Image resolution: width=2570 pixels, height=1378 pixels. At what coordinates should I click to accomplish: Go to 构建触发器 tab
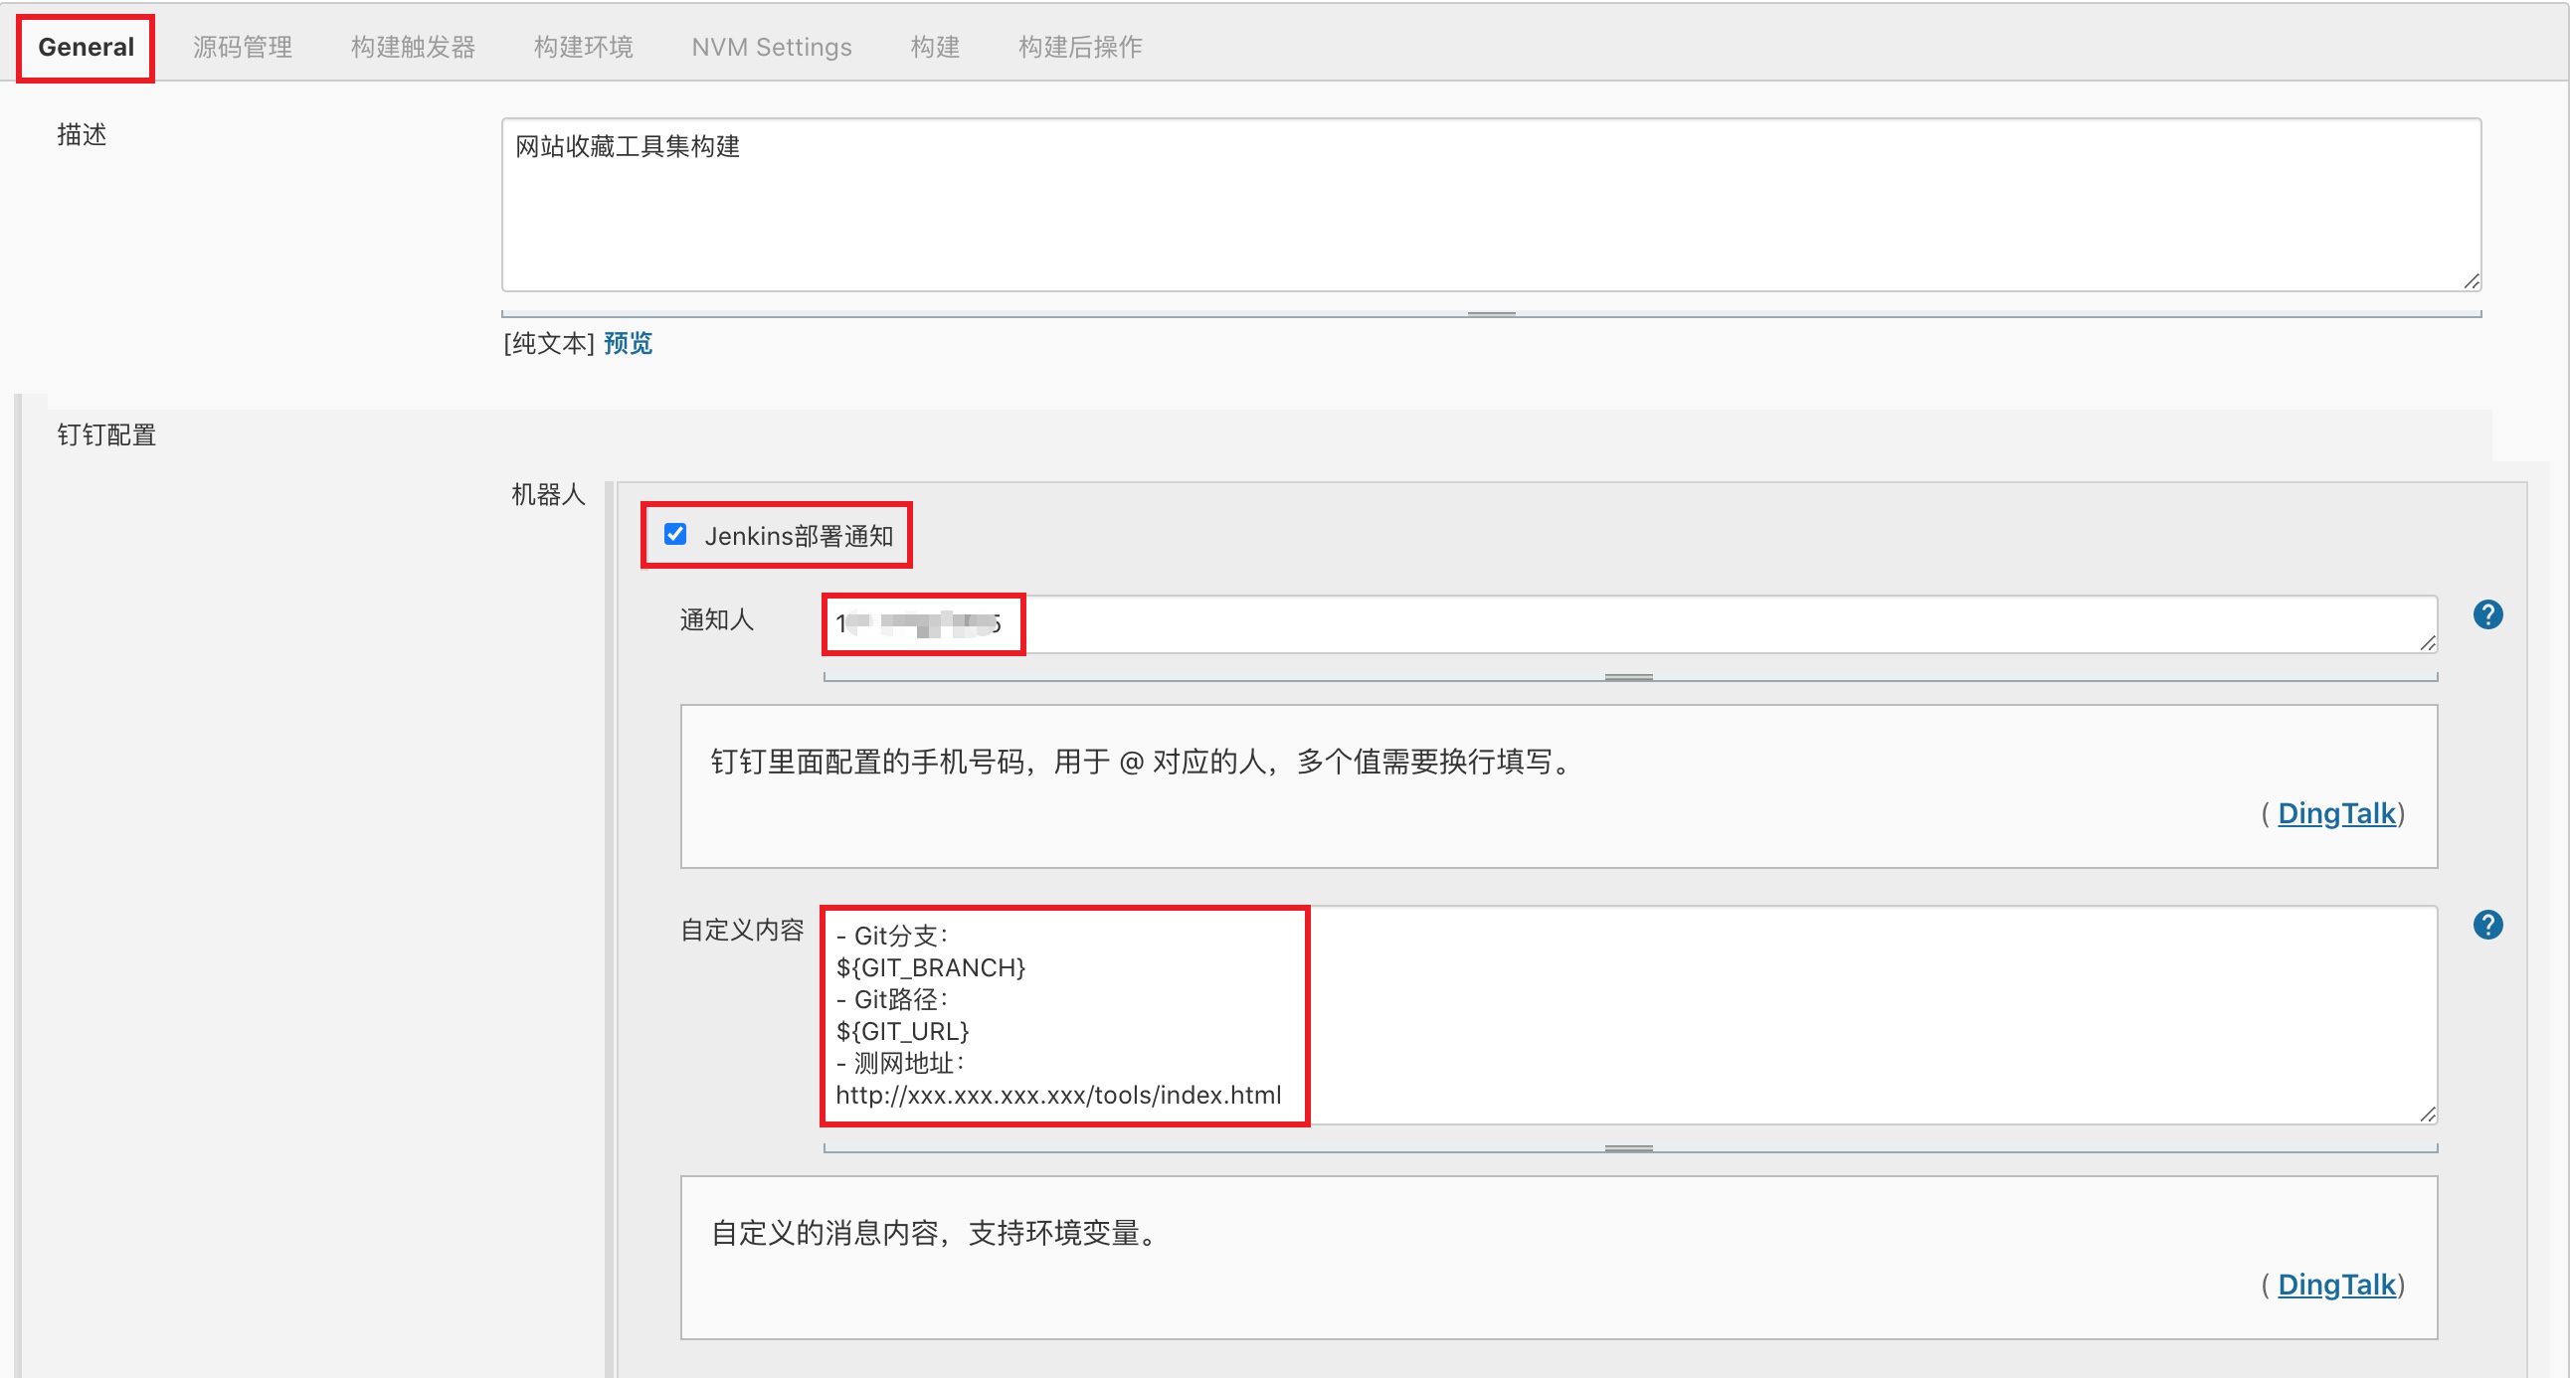point(413,47)
